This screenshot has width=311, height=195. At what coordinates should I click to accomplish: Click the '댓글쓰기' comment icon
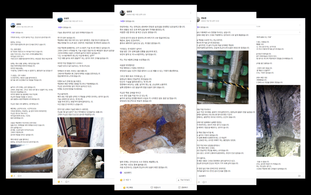coord(152,188)
